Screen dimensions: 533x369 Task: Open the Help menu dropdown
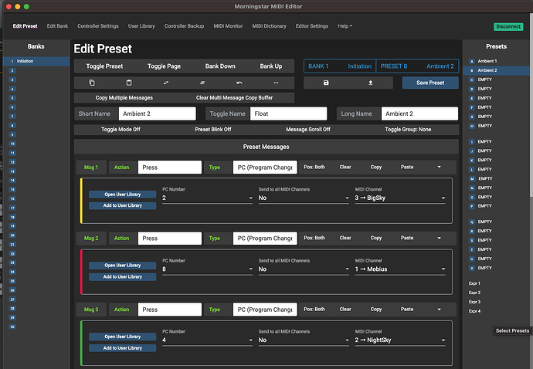click(x=345, y=26)
